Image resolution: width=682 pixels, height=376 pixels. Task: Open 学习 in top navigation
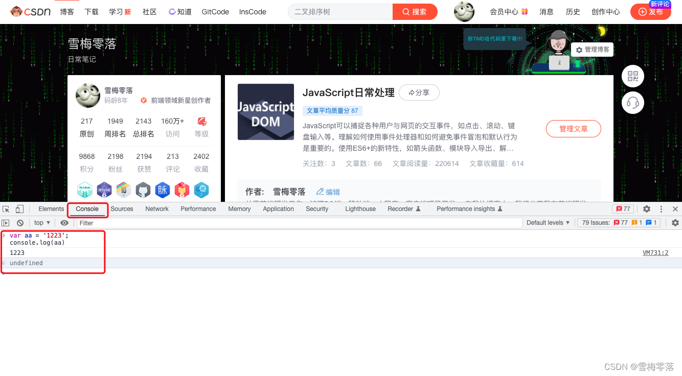[120, 12]
